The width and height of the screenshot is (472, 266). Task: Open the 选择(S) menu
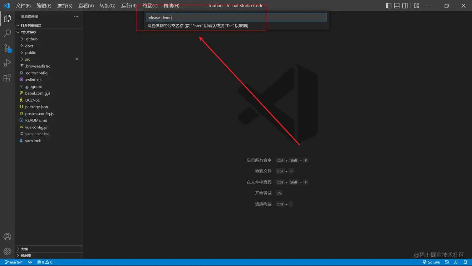click(x=65, y=6)
